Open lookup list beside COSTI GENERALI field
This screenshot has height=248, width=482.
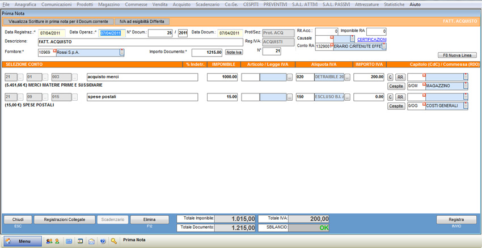tap(466, 106)
